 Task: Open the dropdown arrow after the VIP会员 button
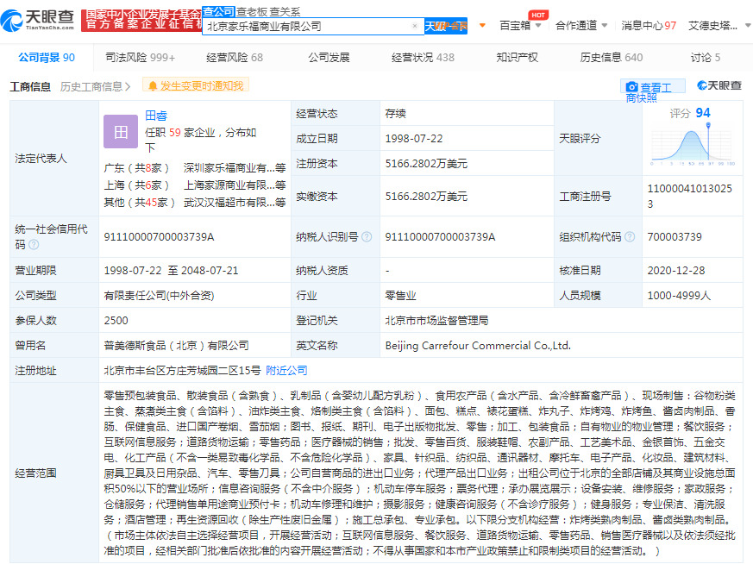(483, 25)
